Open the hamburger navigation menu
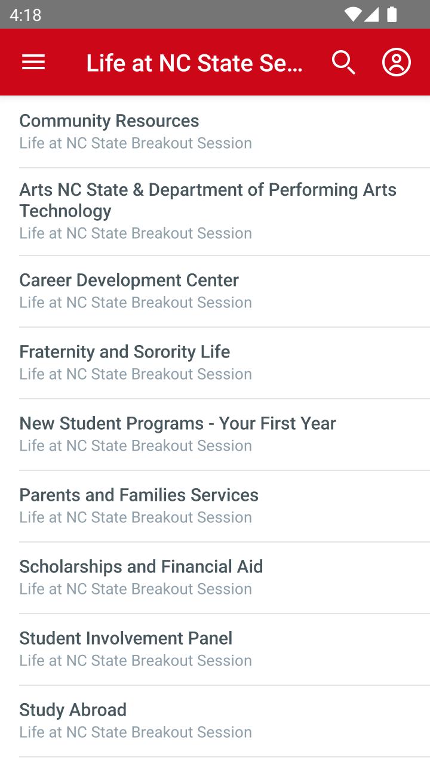Viewport: 430px width, 764px height. coord(33,62)
